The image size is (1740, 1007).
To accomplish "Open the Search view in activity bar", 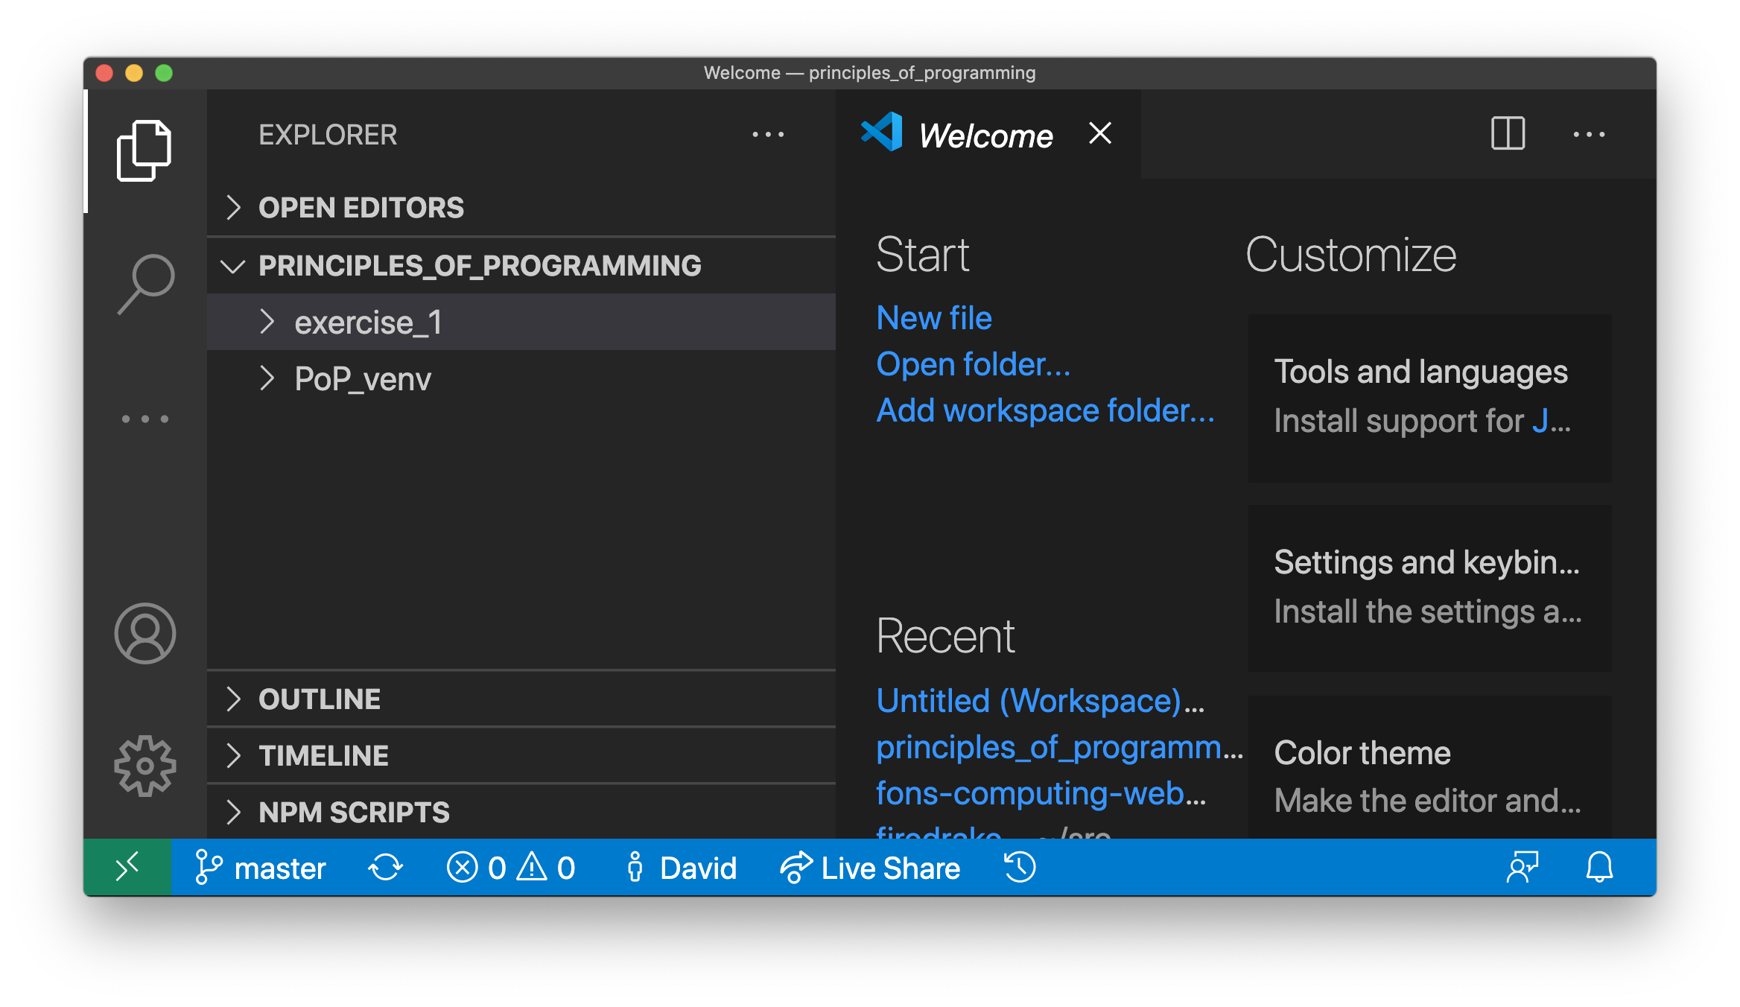I will pos(145,285).
